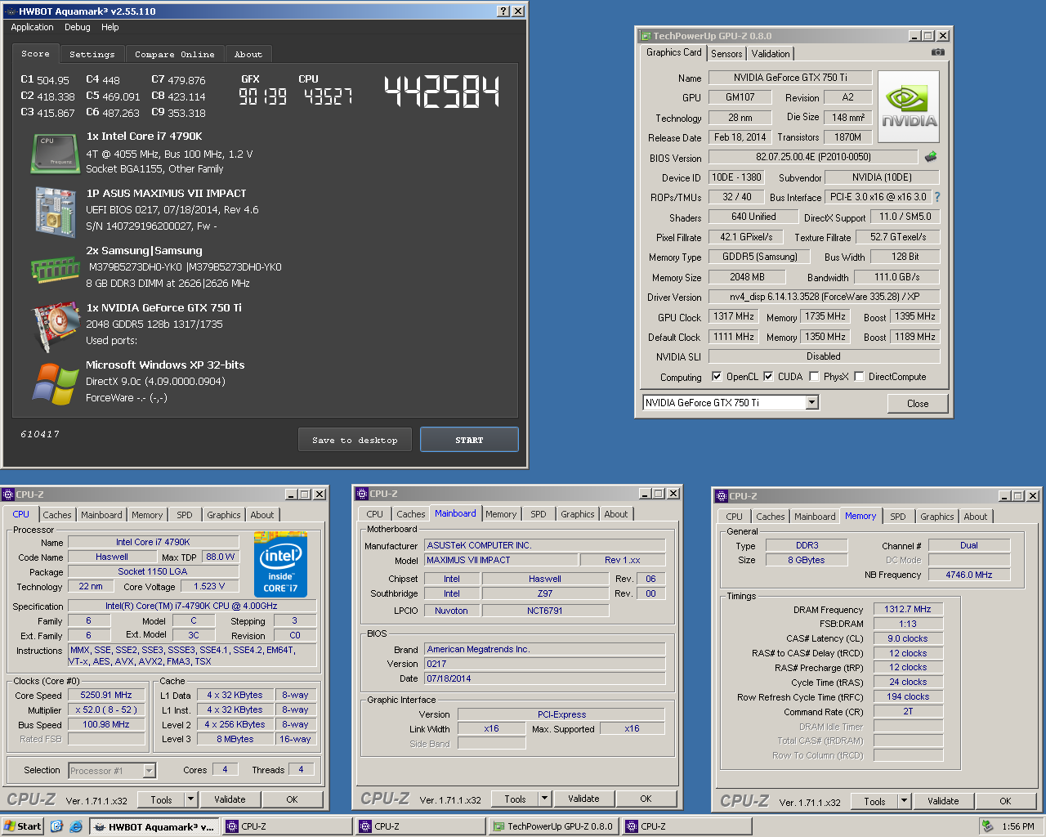Click the CPU-Z Memory window title icon
The image size is (1046, 837).
(722, 496)
